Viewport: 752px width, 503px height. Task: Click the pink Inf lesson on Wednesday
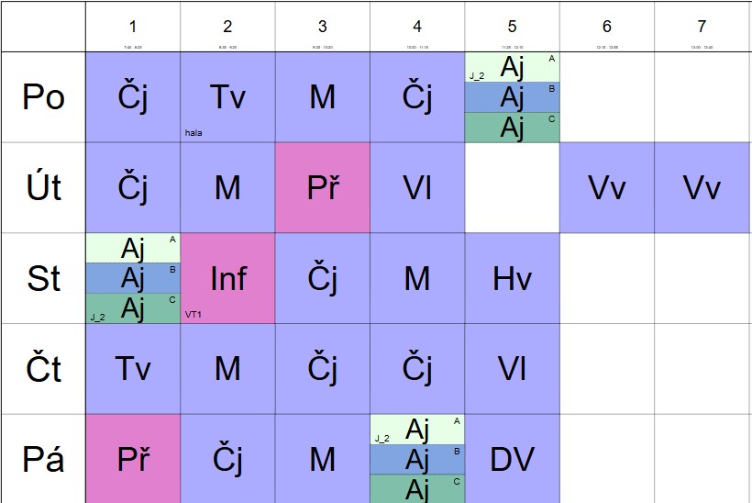pyautogui.click(x=227, y=278)
